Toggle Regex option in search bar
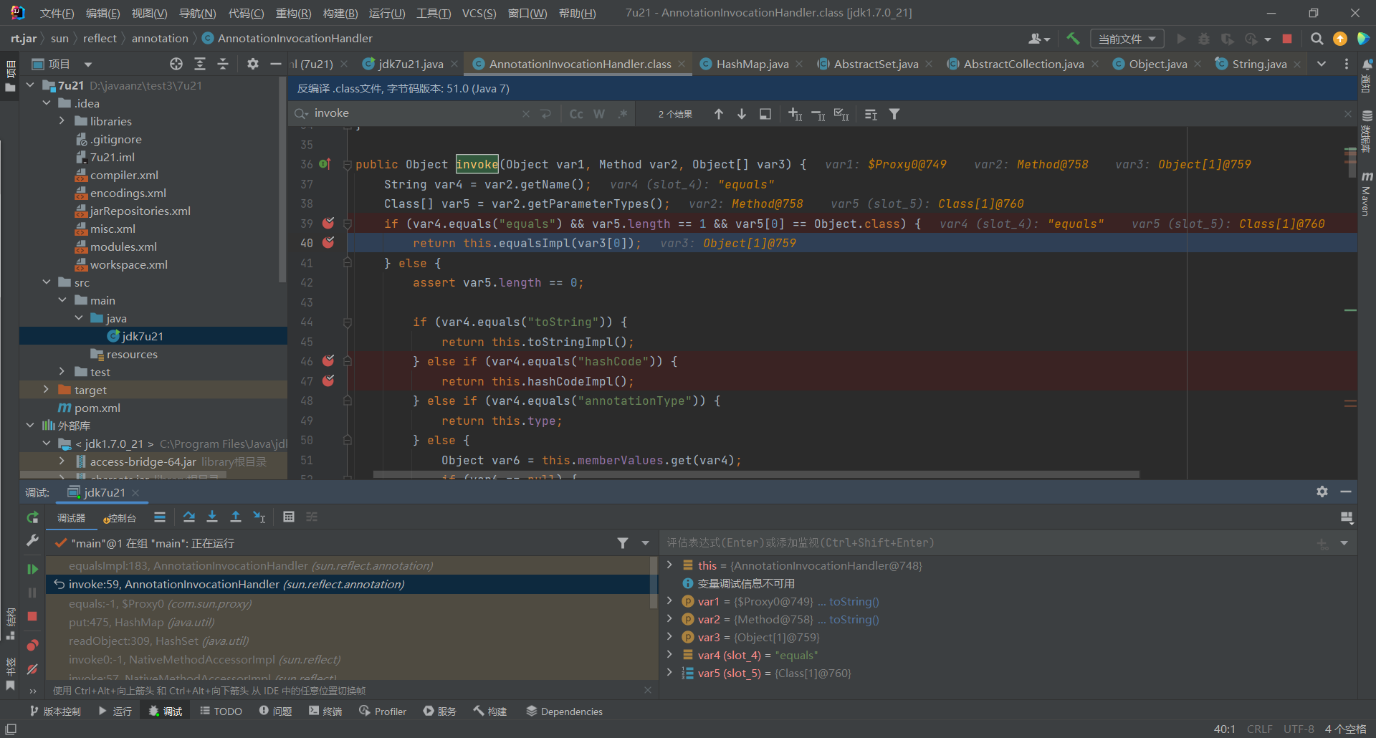The width and height of the screenshot is (1376, 738). pyautogui.click(x=623, y=114)
